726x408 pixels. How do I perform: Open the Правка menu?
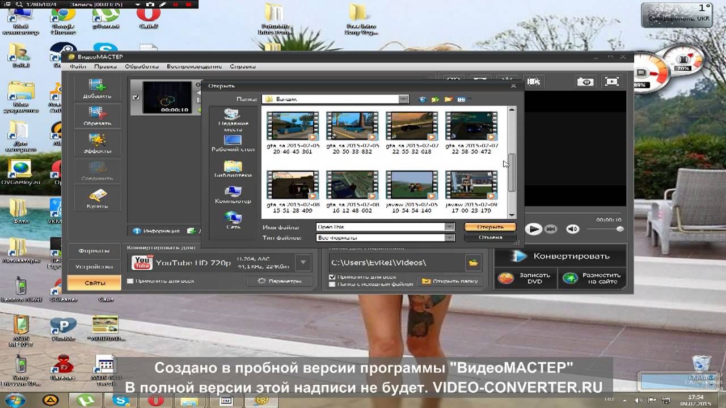click(x=105, y=66)
